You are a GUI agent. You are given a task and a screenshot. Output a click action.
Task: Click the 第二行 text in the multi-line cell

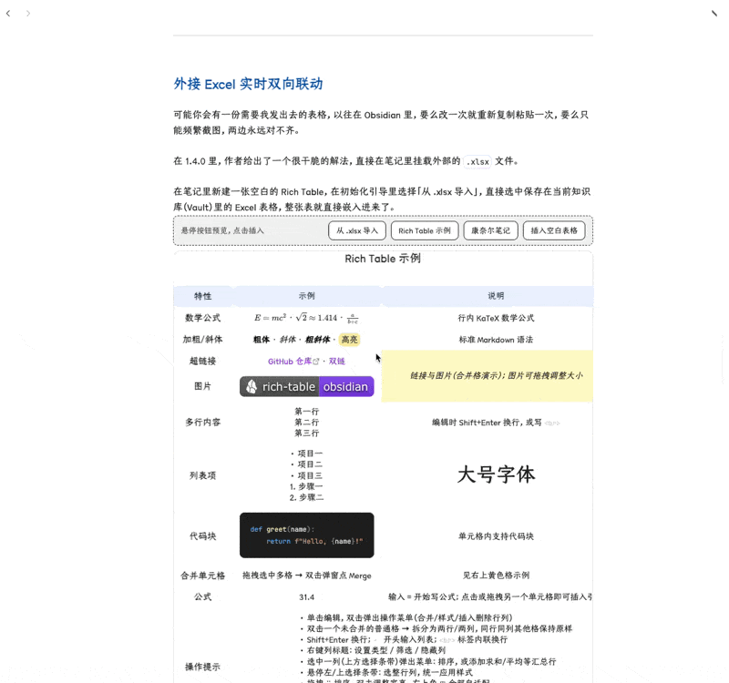click(307, 423)
